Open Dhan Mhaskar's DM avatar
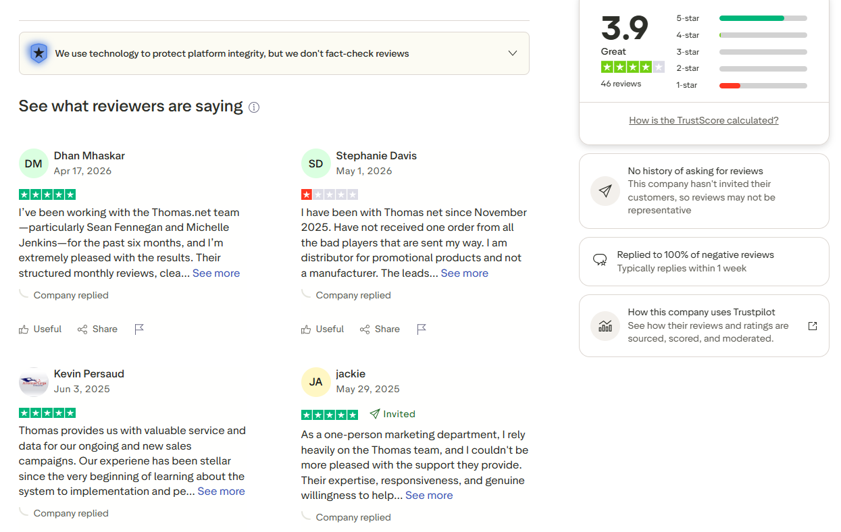The image size is (841, 532). coord(34,163)
